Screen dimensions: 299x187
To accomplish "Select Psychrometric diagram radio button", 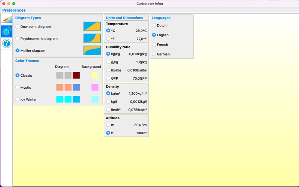I will coord(18,39).
